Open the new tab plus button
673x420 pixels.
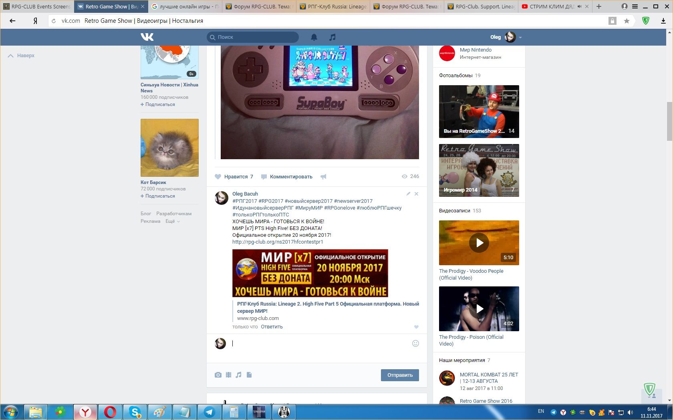click(599, 6)
